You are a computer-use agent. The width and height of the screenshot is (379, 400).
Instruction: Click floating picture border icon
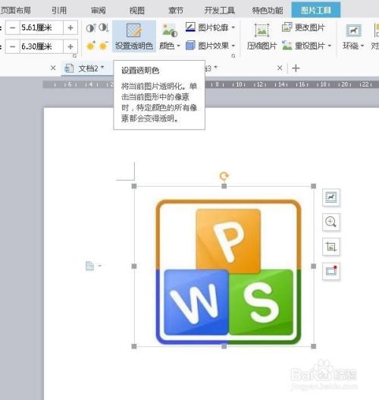point(330,271)
